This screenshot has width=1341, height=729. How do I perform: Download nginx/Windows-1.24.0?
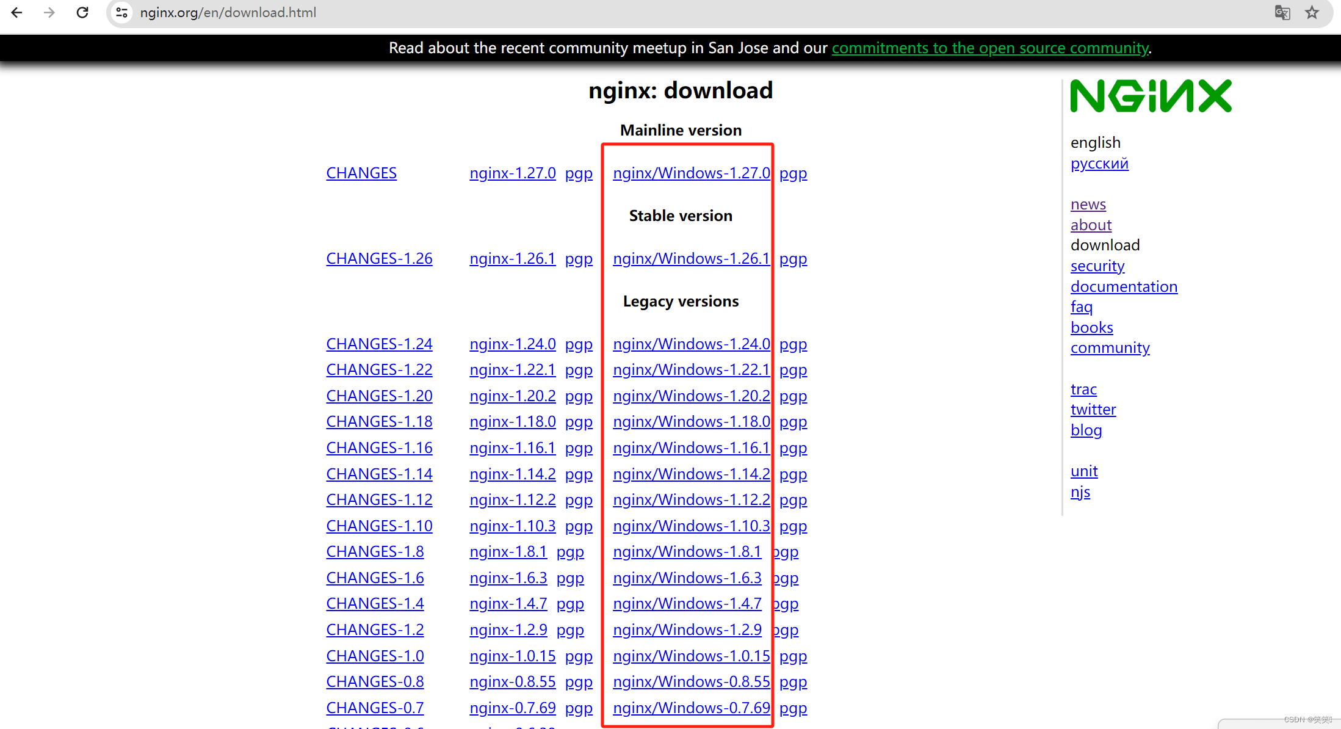[692, 344]
